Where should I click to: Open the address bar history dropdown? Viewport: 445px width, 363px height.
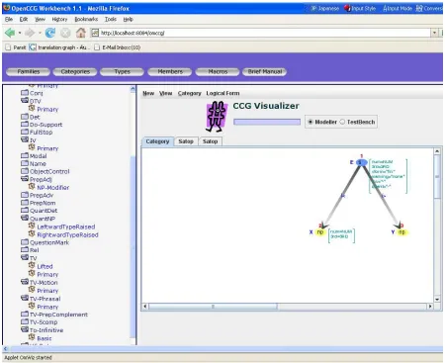[434, 33]
